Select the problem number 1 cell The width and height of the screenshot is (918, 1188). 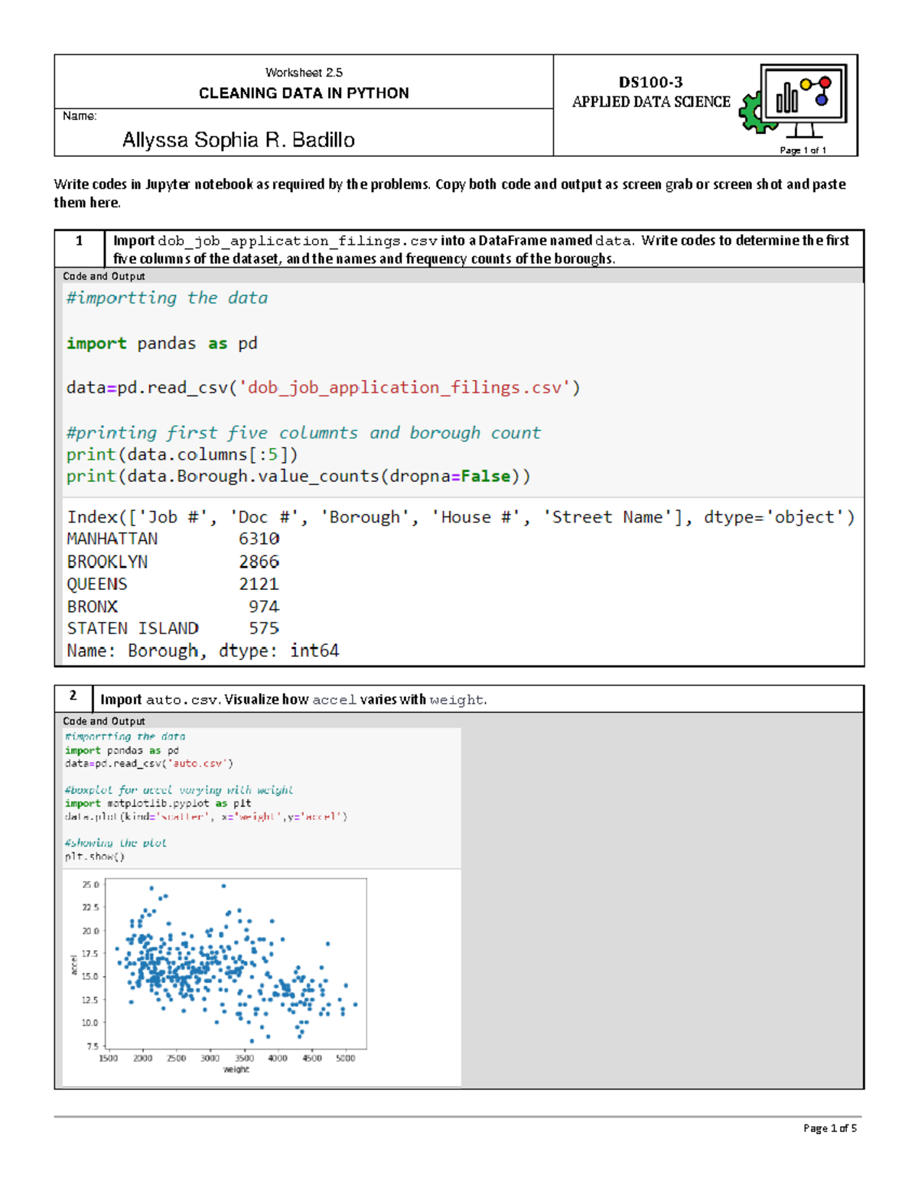[x=79, y=241]
